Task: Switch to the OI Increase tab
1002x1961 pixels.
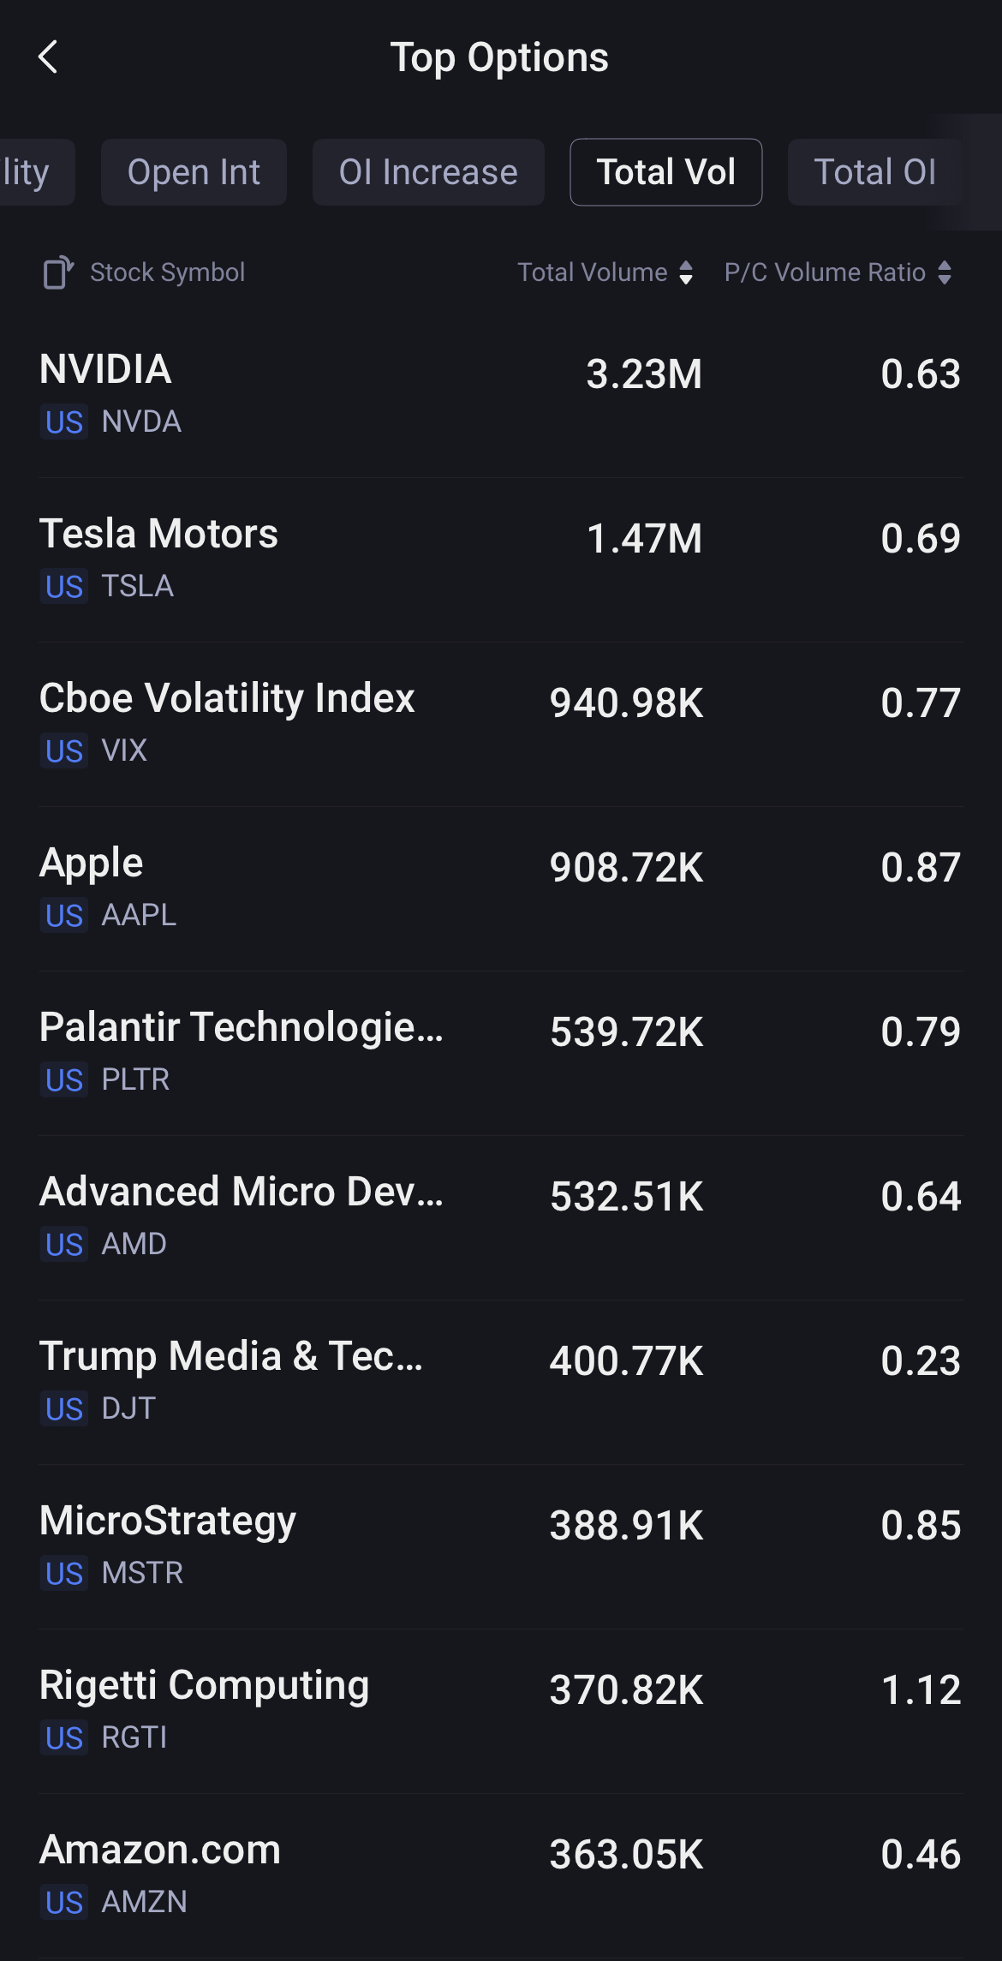Action: pyautogui.click(x=428, y=172)
